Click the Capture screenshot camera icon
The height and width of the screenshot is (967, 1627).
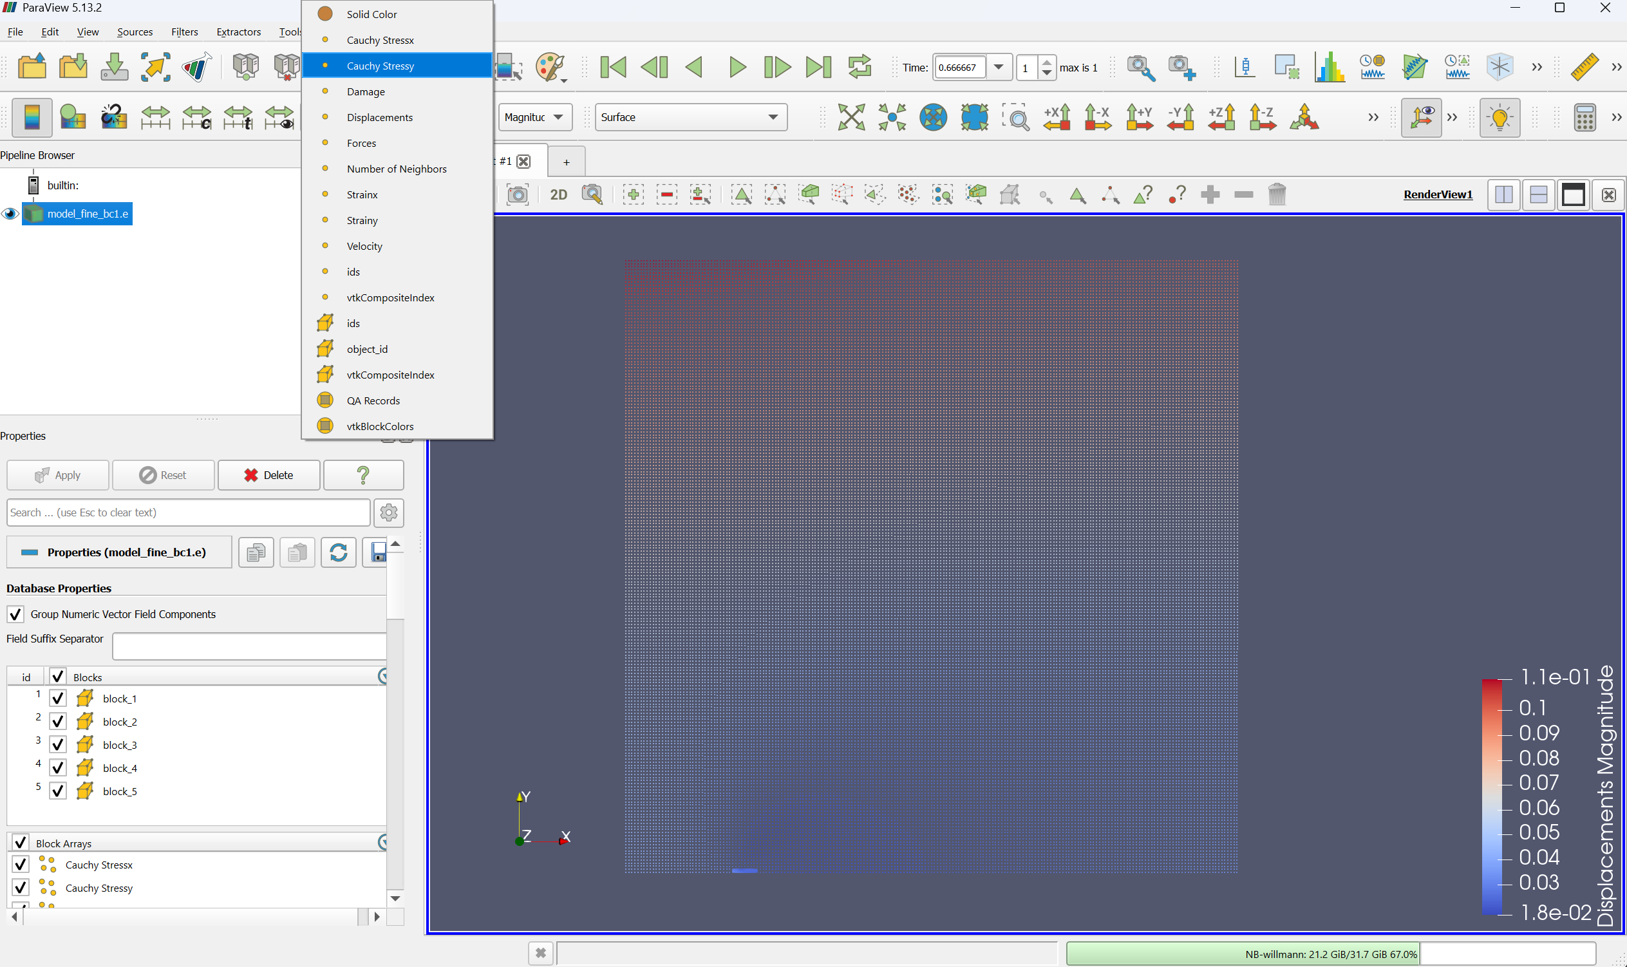[x=518, y=194]
